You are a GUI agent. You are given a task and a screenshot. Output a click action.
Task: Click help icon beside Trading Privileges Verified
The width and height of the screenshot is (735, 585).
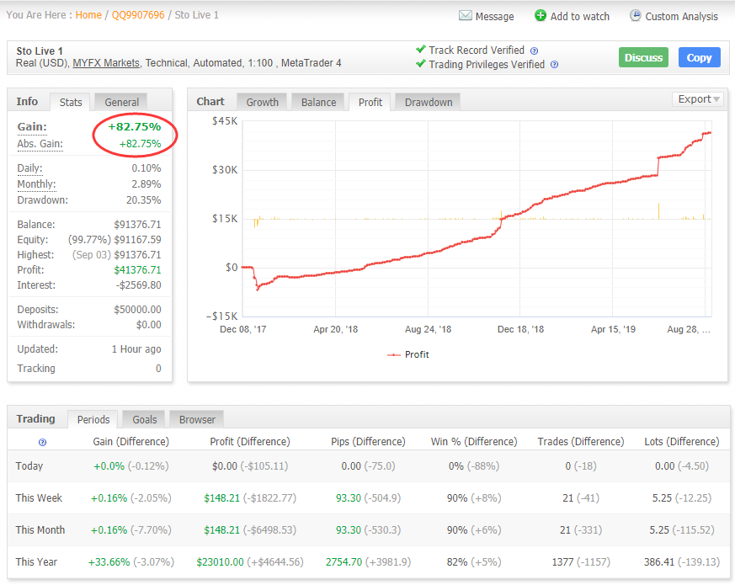[554, 65]
